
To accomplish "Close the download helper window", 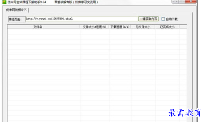I will click(x=191, y=1).
